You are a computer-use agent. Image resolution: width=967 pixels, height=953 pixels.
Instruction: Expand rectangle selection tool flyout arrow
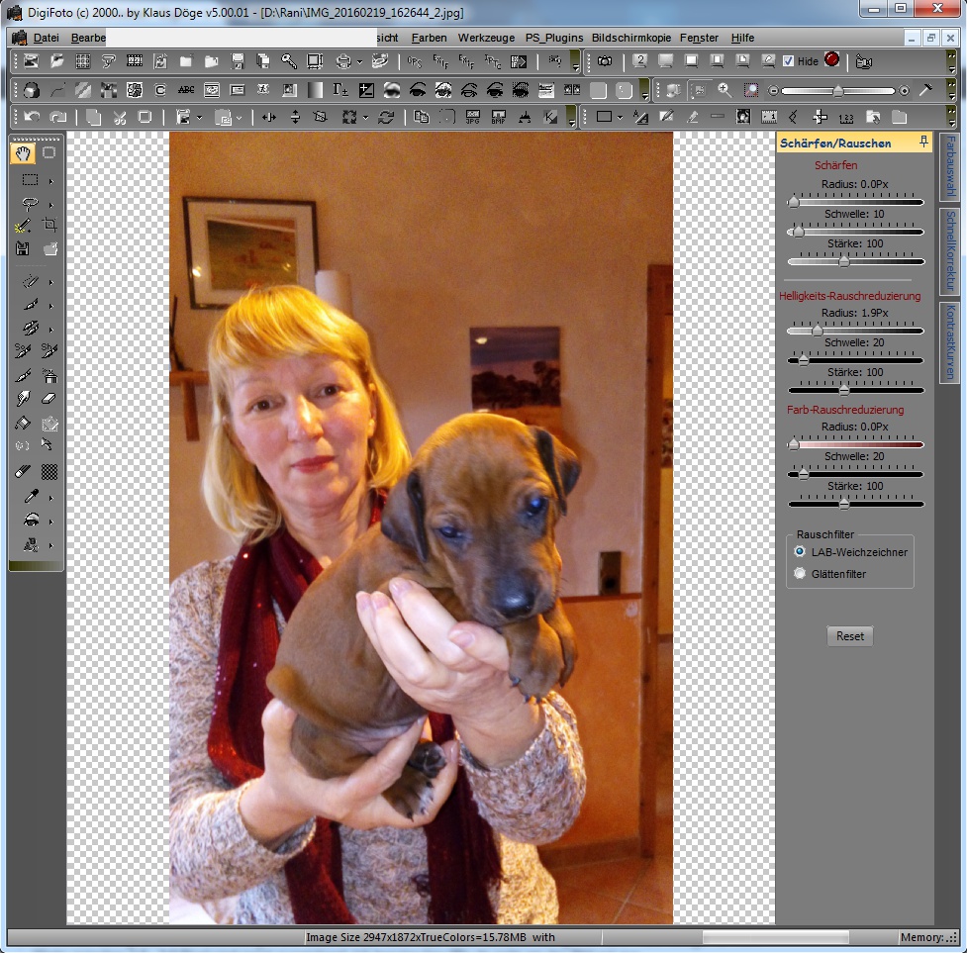point(50,181)
